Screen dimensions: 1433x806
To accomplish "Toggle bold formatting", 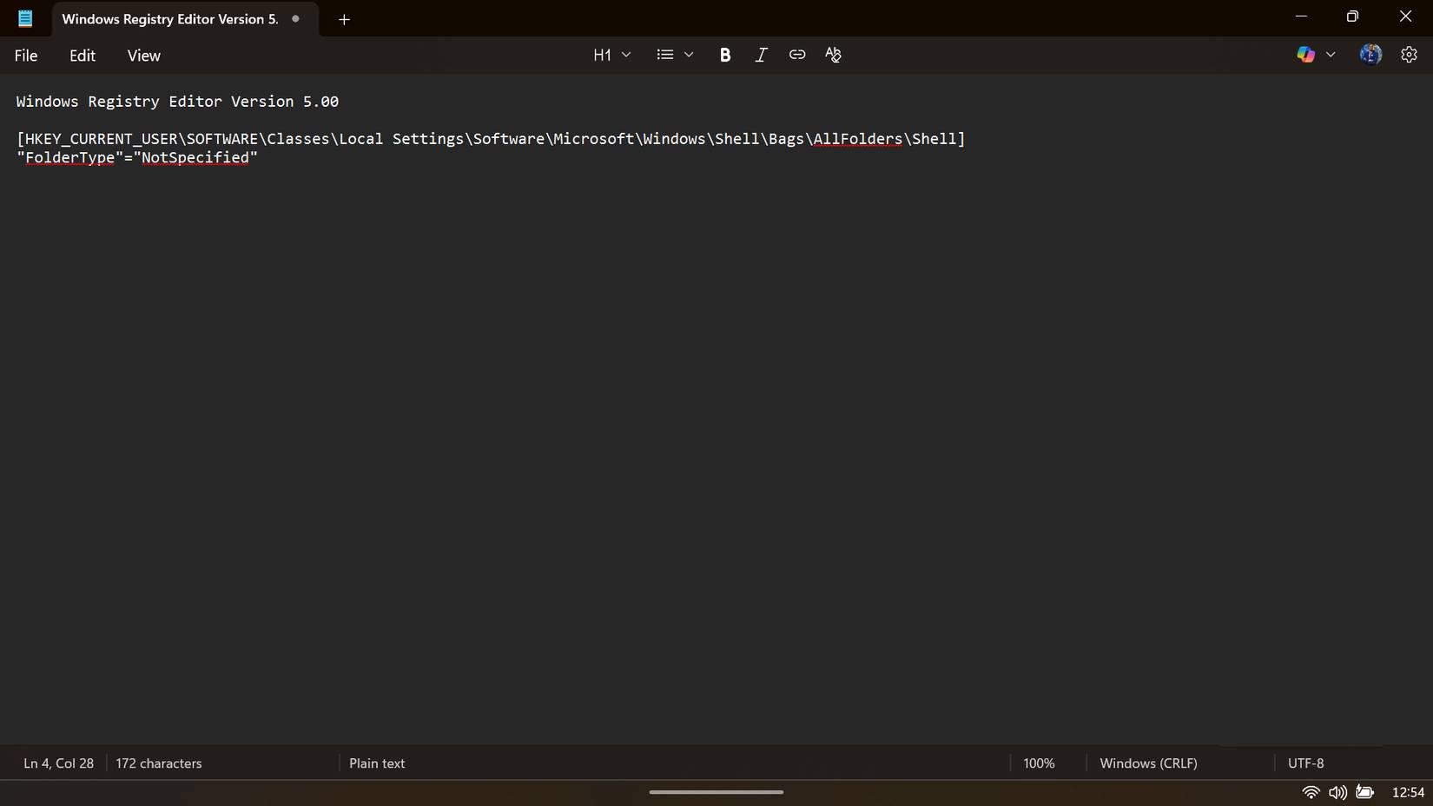I will click(x=725, y=55).
